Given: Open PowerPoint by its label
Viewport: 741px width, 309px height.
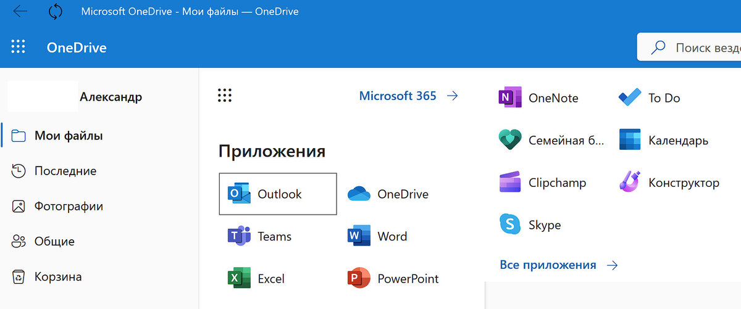Looking at the screenshot, I should [x=408, y=279].
